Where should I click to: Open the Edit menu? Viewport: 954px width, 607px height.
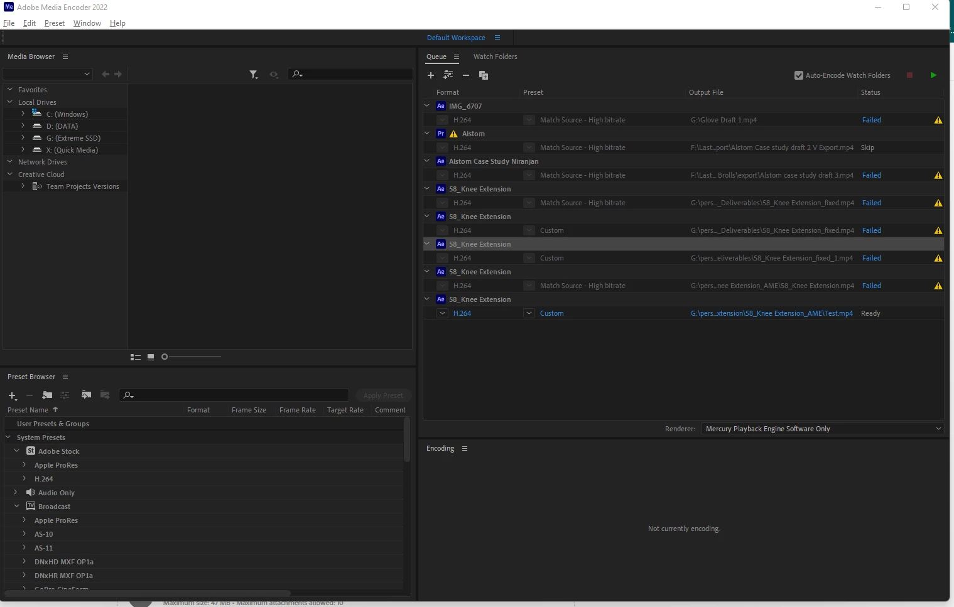(x=30, y=23)
